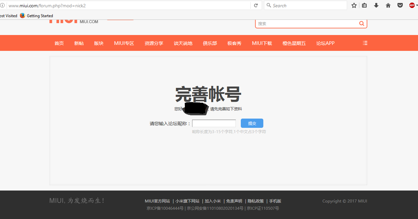Open the 隐私政策 footer link
Screen dimensions: 418x219
(256, 201)
